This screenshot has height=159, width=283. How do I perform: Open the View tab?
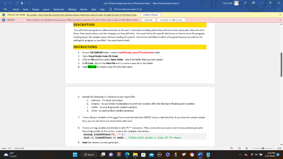click(x=93, y=9)
